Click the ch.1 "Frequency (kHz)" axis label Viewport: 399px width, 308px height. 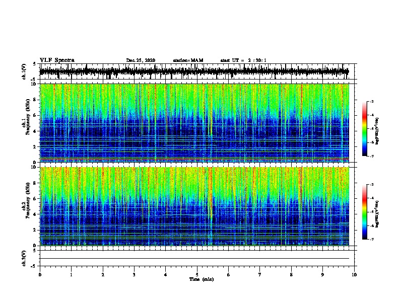click(x=28, y=117)
